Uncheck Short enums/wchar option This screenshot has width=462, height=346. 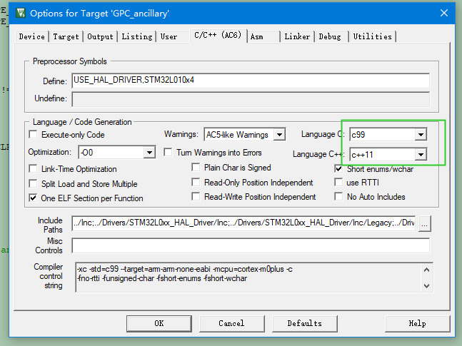339,169
